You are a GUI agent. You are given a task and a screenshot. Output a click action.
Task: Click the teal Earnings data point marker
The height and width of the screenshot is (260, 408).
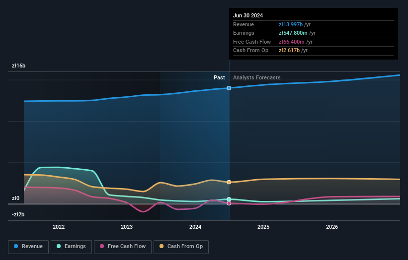(x=229, y=199)
